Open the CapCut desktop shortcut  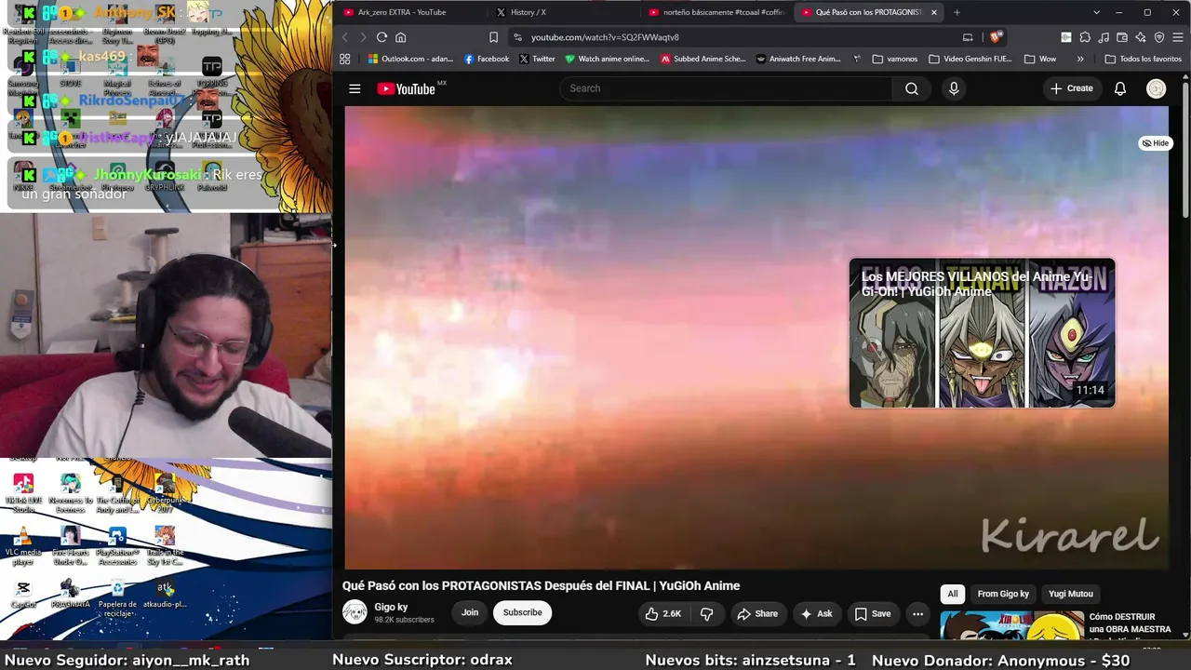tap(23, 595)
